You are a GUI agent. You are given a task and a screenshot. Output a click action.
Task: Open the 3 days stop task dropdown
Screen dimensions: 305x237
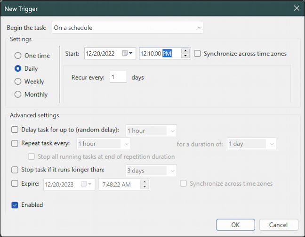point(151,171)
